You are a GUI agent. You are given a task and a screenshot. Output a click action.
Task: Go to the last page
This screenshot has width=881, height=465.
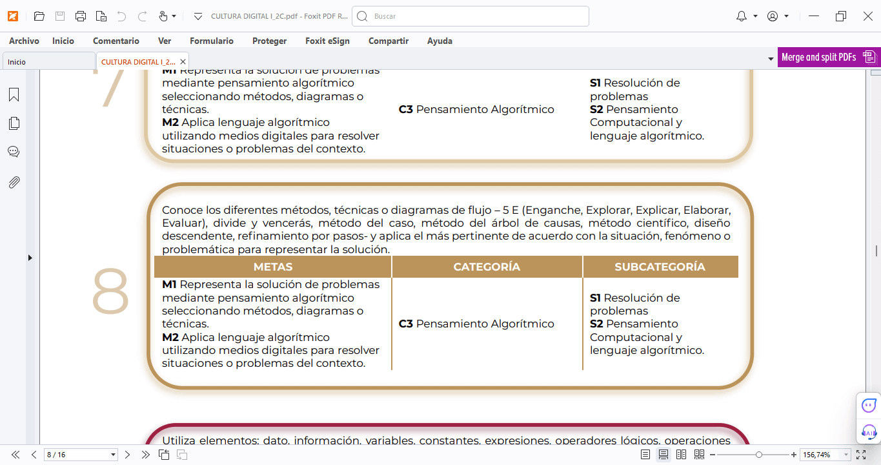pyautogui.click(x=145, y=455)
